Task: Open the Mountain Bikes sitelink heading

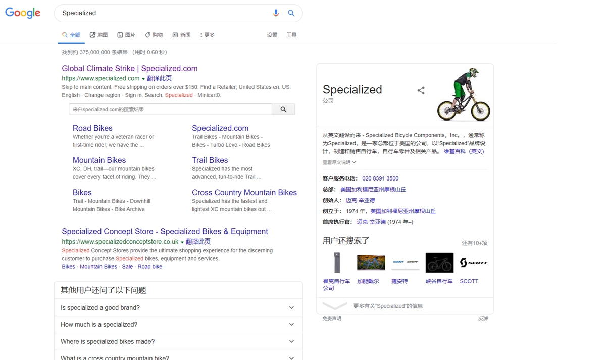Action: click(99, 160)
